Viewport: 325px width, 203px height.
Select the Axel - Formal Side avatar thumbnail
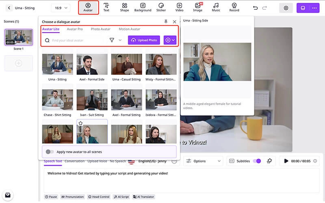[92, 65]
